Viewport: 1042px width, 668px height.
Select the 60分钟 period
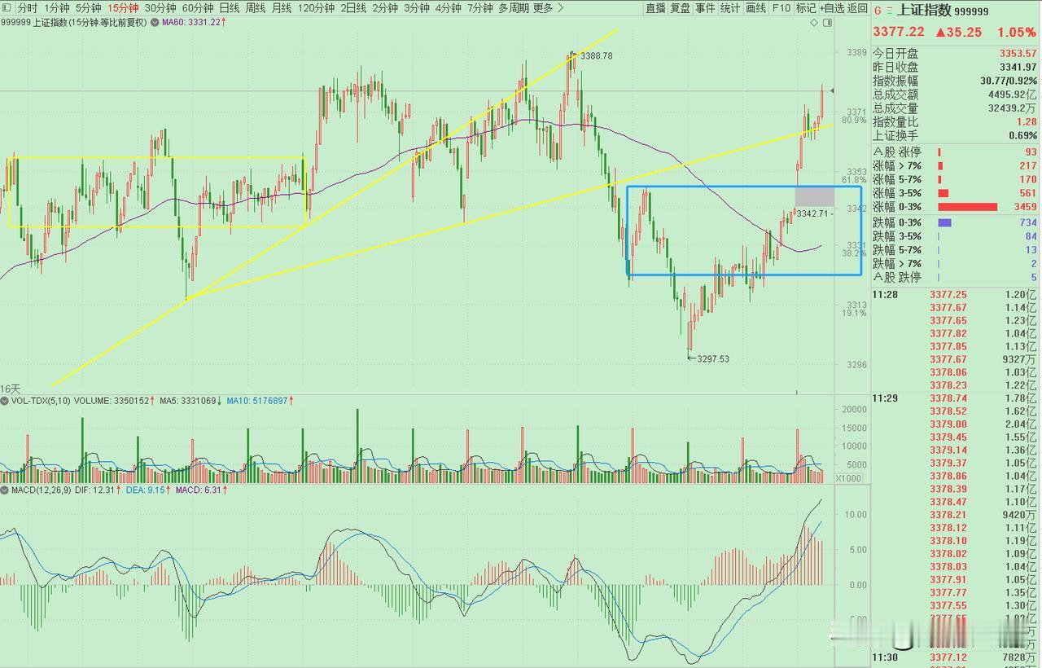(197, 8)
